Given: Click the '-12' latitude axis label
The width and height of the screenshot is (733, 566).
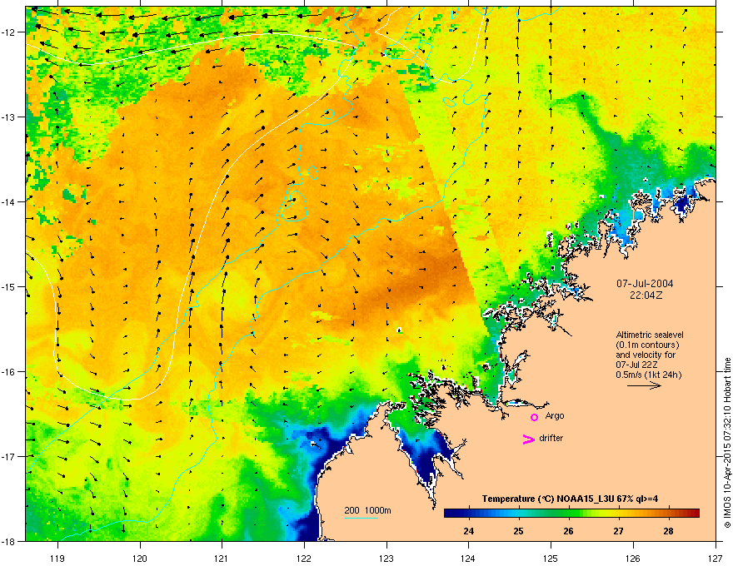Looking at the screenshot, I should 7,32.
